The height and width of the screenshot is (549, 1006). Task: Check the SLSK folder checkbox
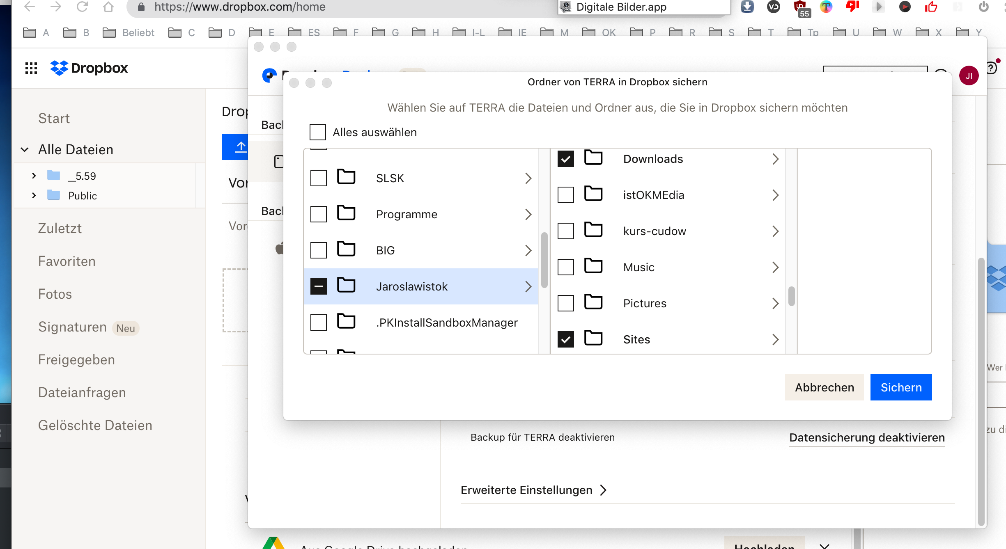point(319,178)
